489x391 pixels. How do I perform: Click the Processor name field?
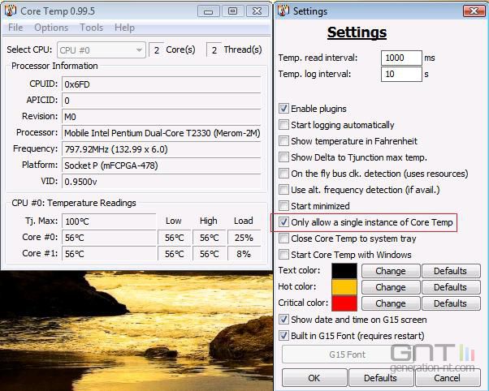coord(161,133)
